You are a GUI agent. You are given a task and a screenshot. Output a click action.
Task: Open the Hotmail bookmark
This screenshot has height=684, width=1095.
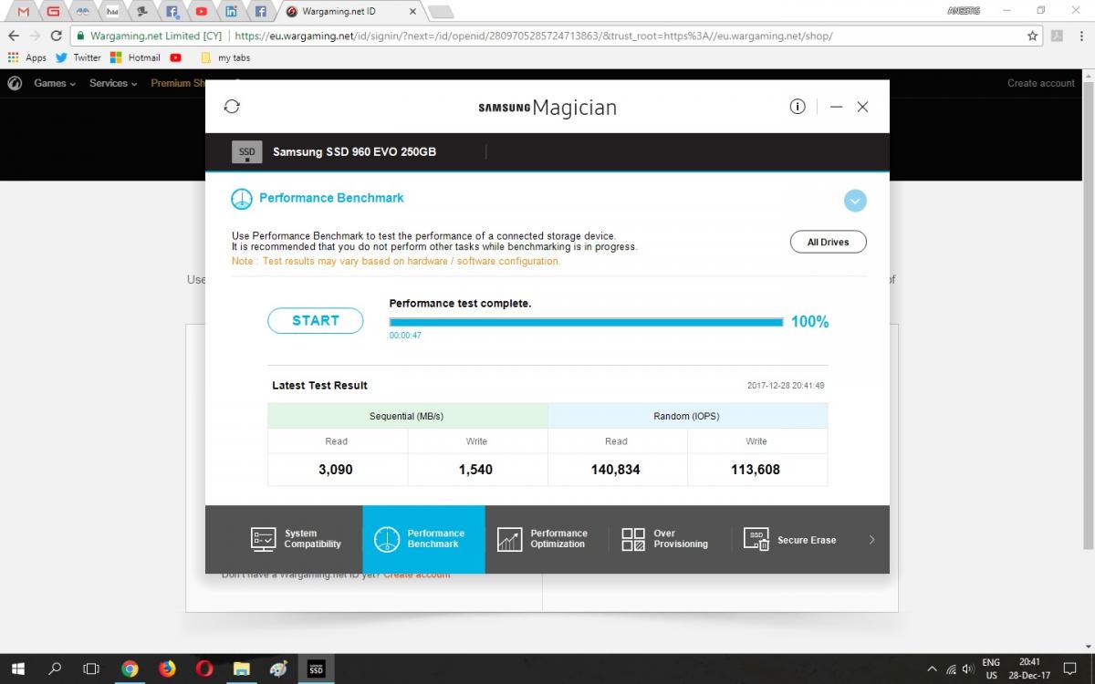135,57
